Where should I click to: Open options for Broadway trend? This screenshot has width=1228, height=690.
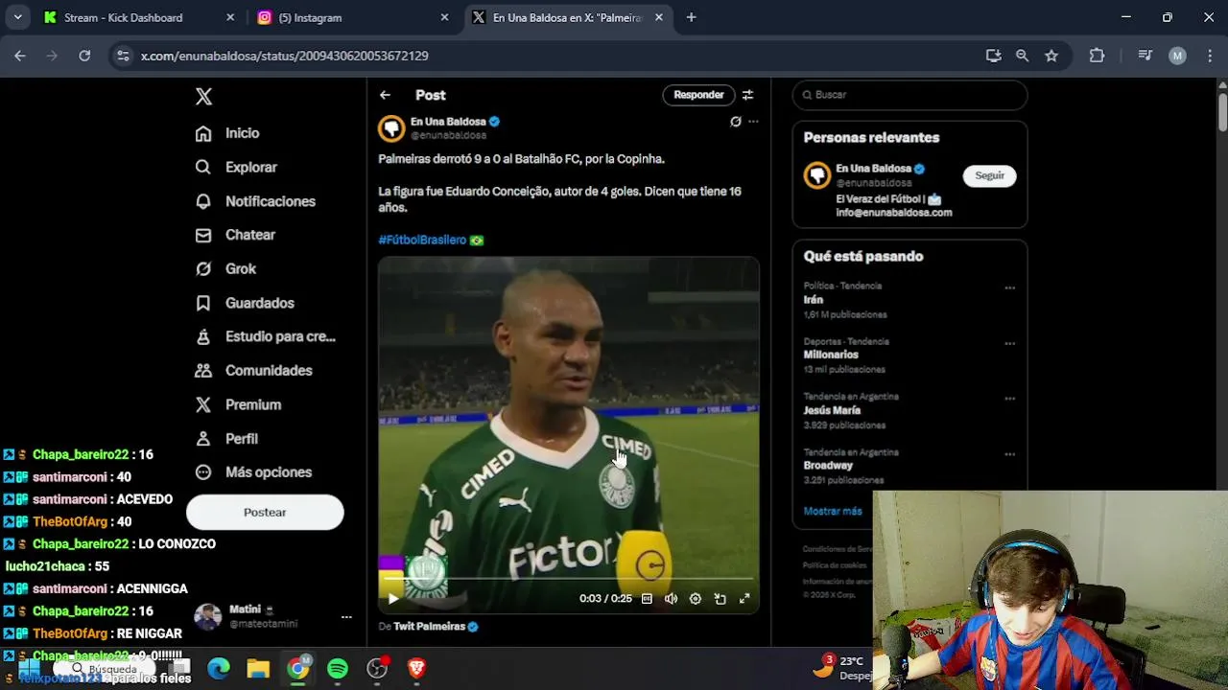pyautogui.click(x=1009, y=454)
